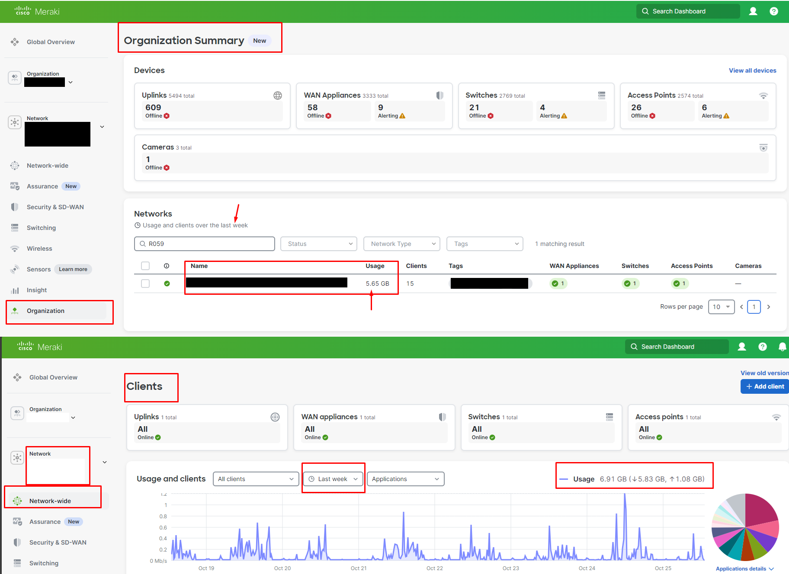The height and width of the screenshot is (574, 789).
Task: Open the Global Overview icon
Action: click(14, 41)
